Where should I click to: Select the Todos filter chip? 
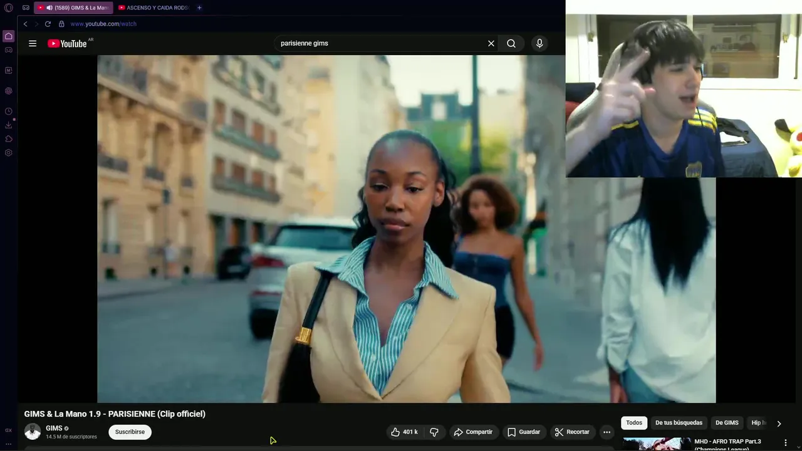coord(634,423)
